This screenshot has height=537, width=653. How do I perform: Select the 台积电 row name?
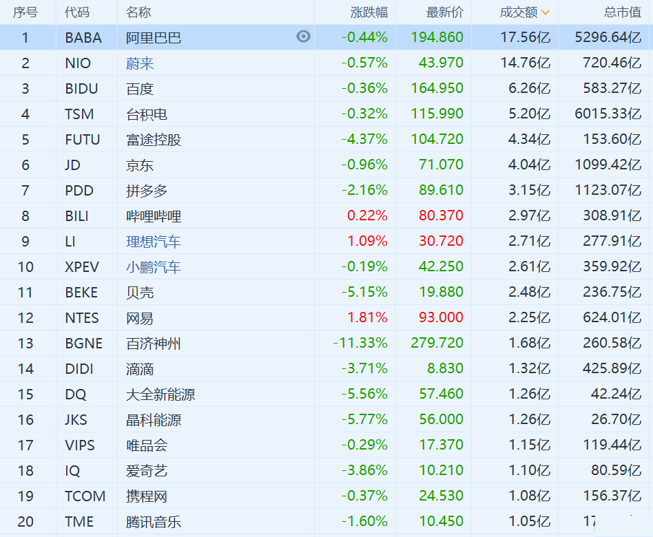[147, 114]
